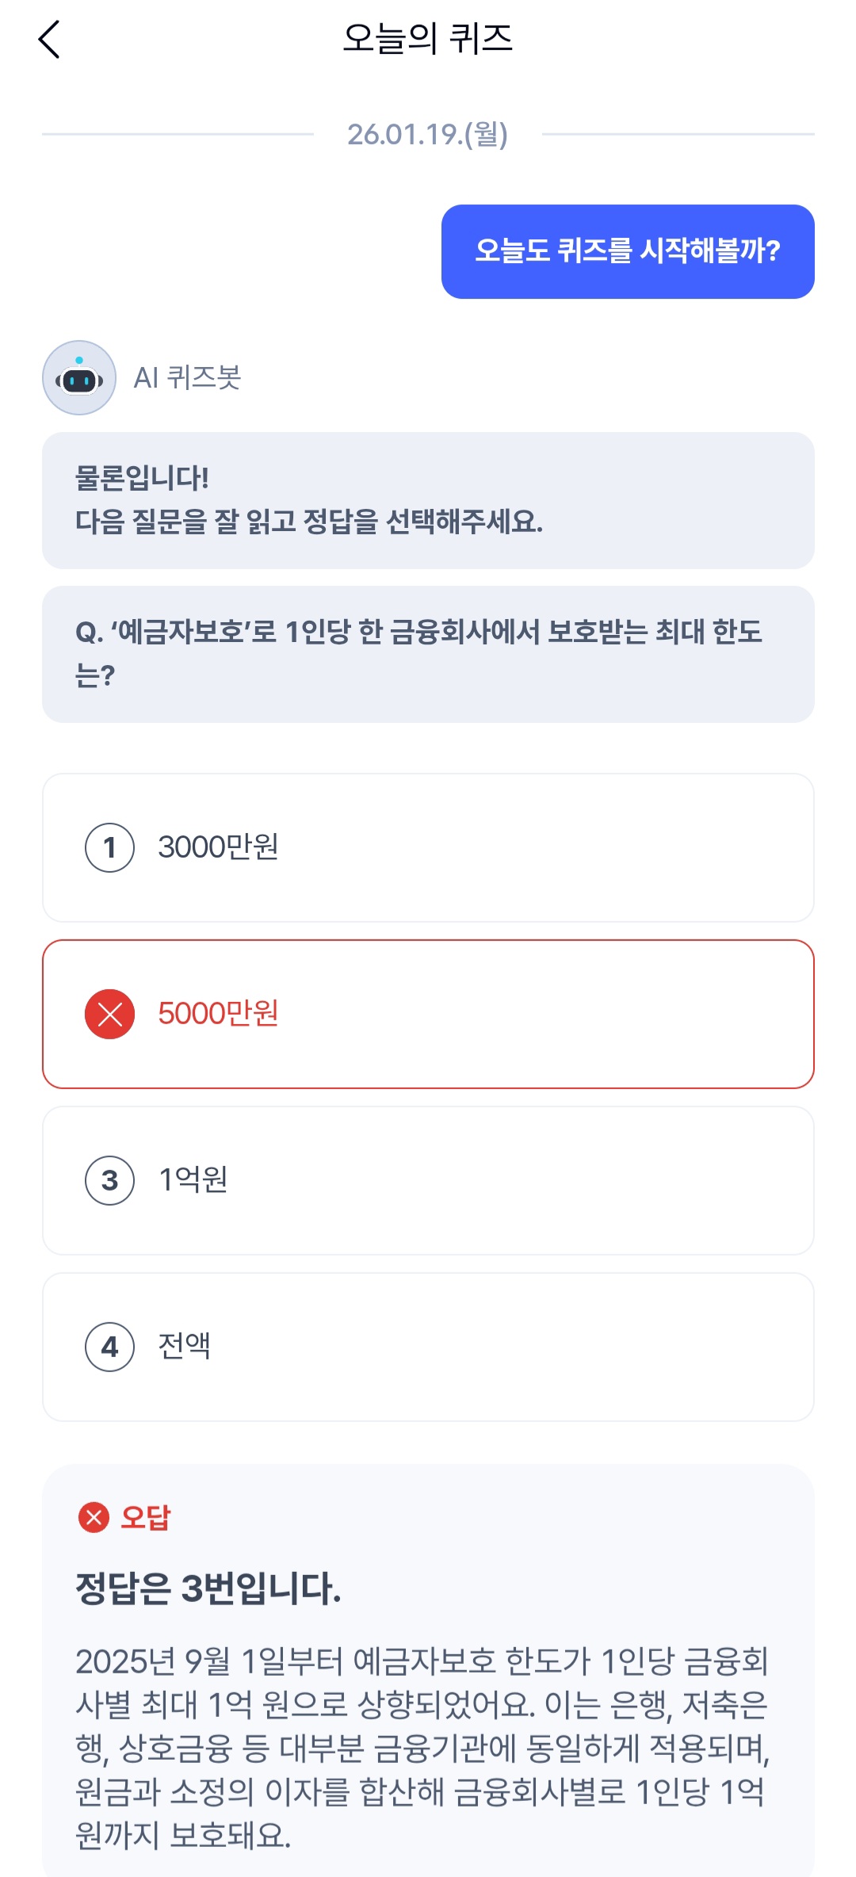Click the 물론입니다! bot message bubble
The image size is (856, 1877).
[428, 500]
